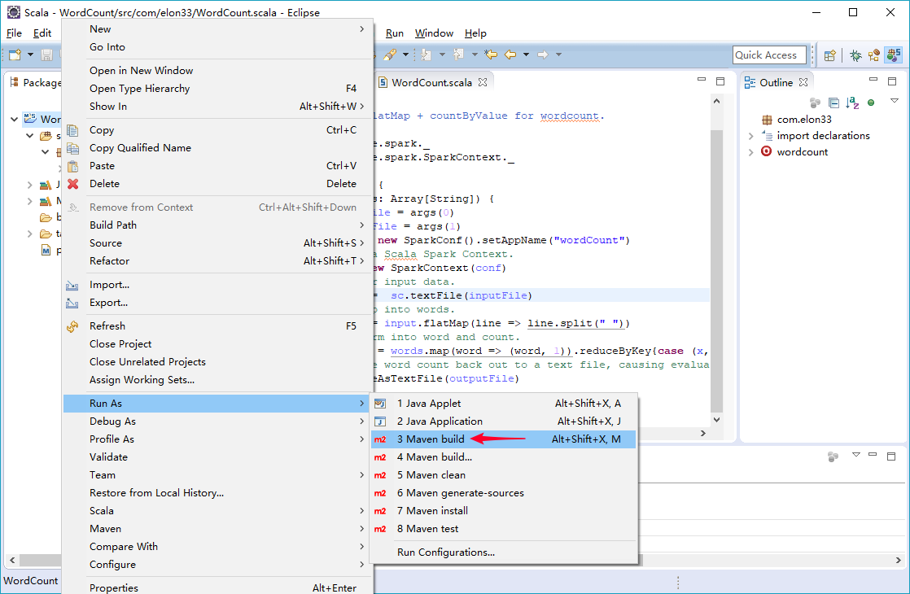Open the Back history dropdown arrow
Viewport: 910px width, 594px height.
coord(527,55)
